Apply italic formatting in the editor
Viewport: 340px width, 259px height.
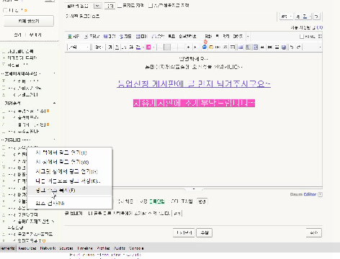124,47
